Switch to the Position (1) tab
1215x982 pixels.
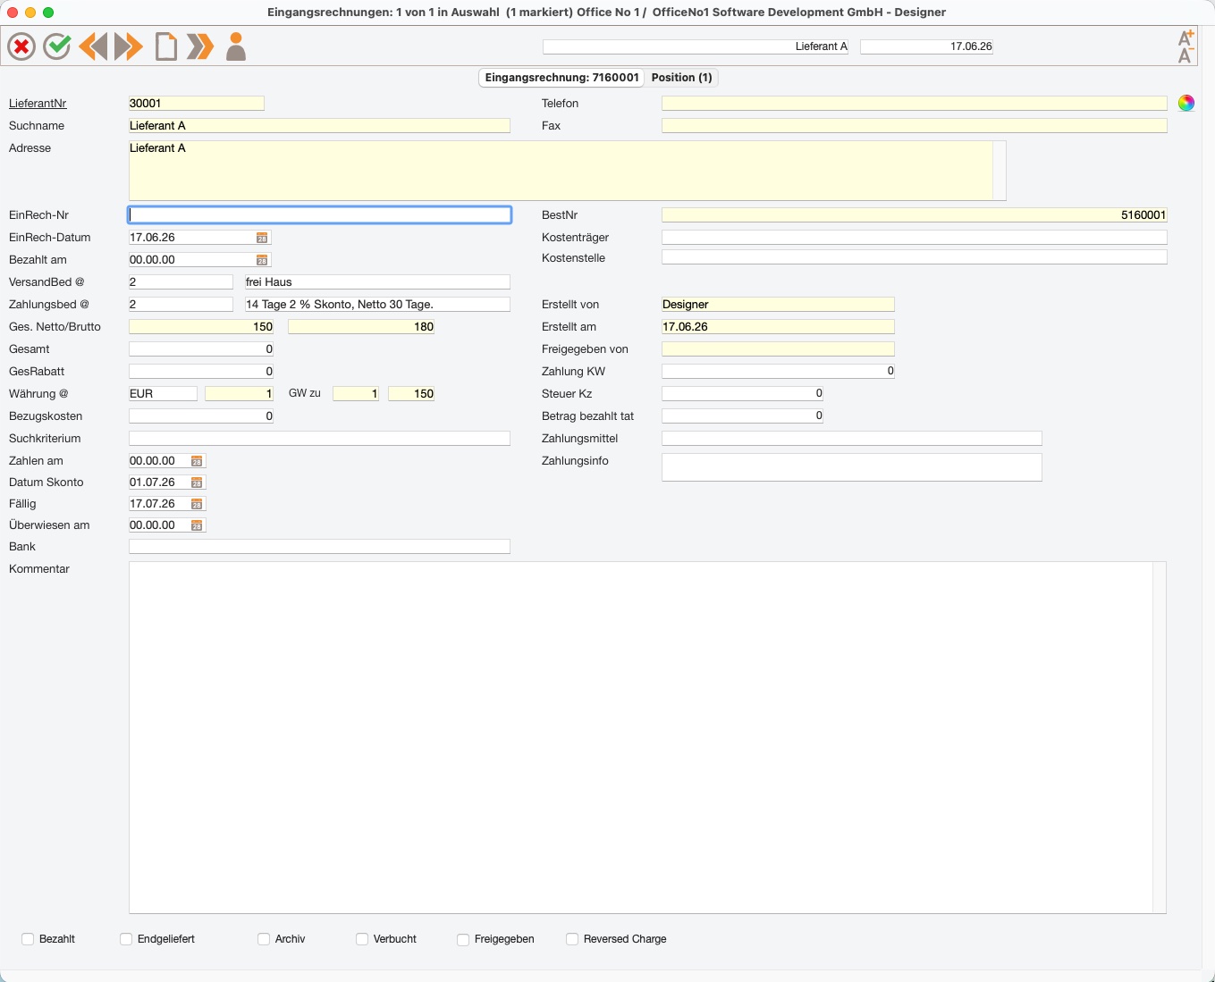click(x=682, y=78)
